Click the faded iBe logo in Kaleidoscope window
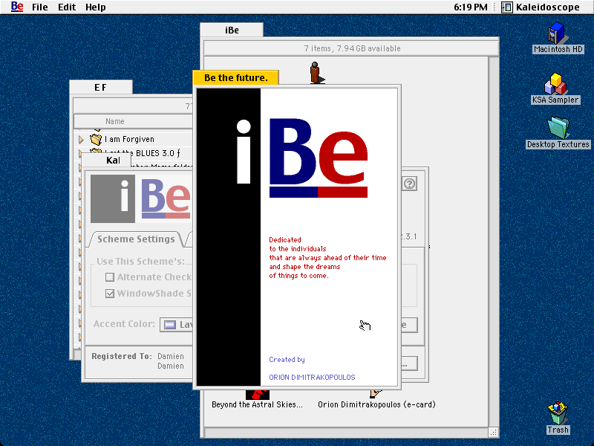The height and width of the screenshot is (446, 594). (140, 198)
